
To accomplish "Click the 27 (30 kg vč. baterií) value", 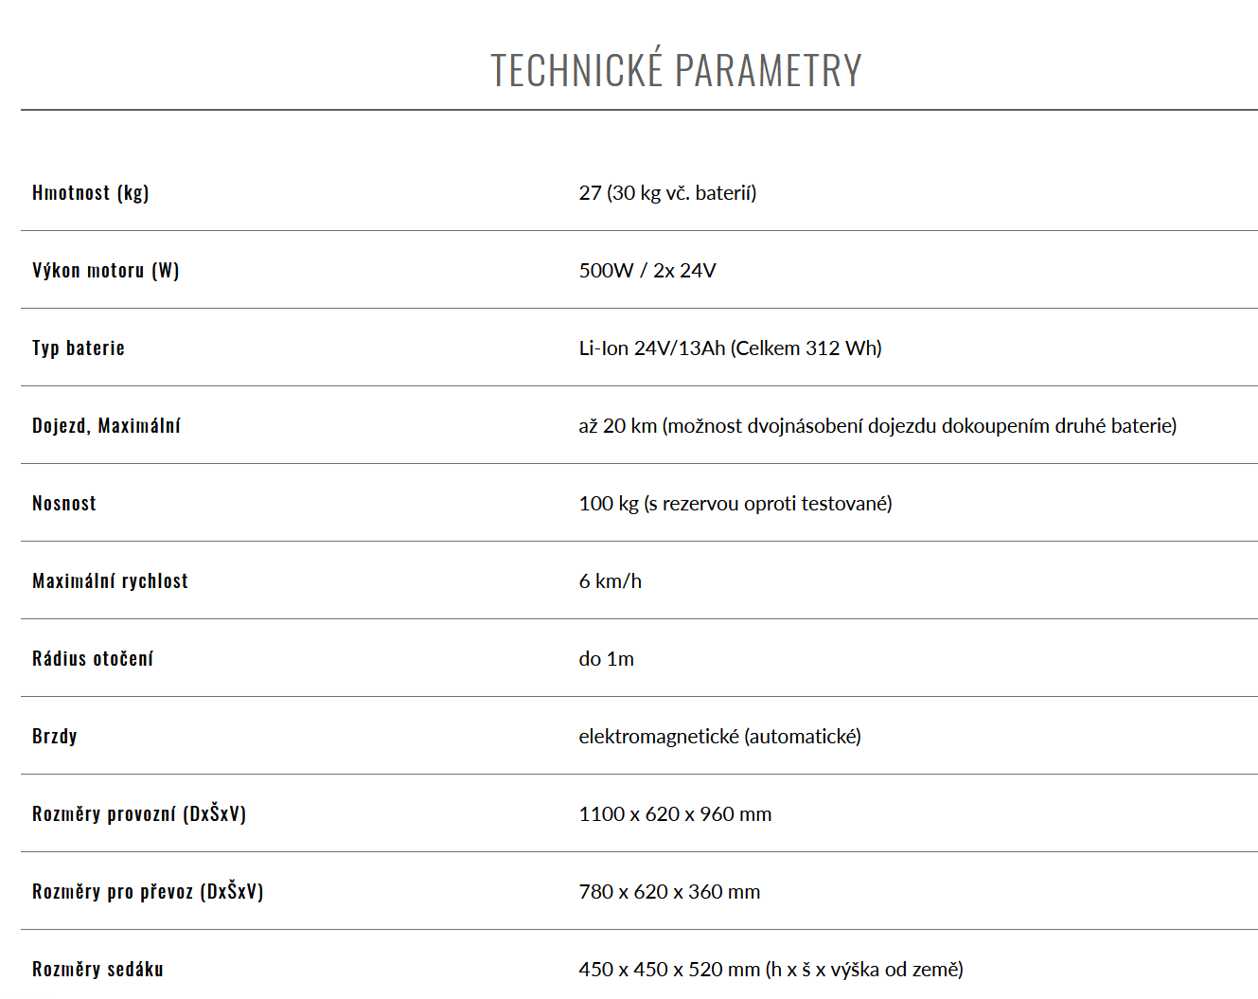I will 667,192.
